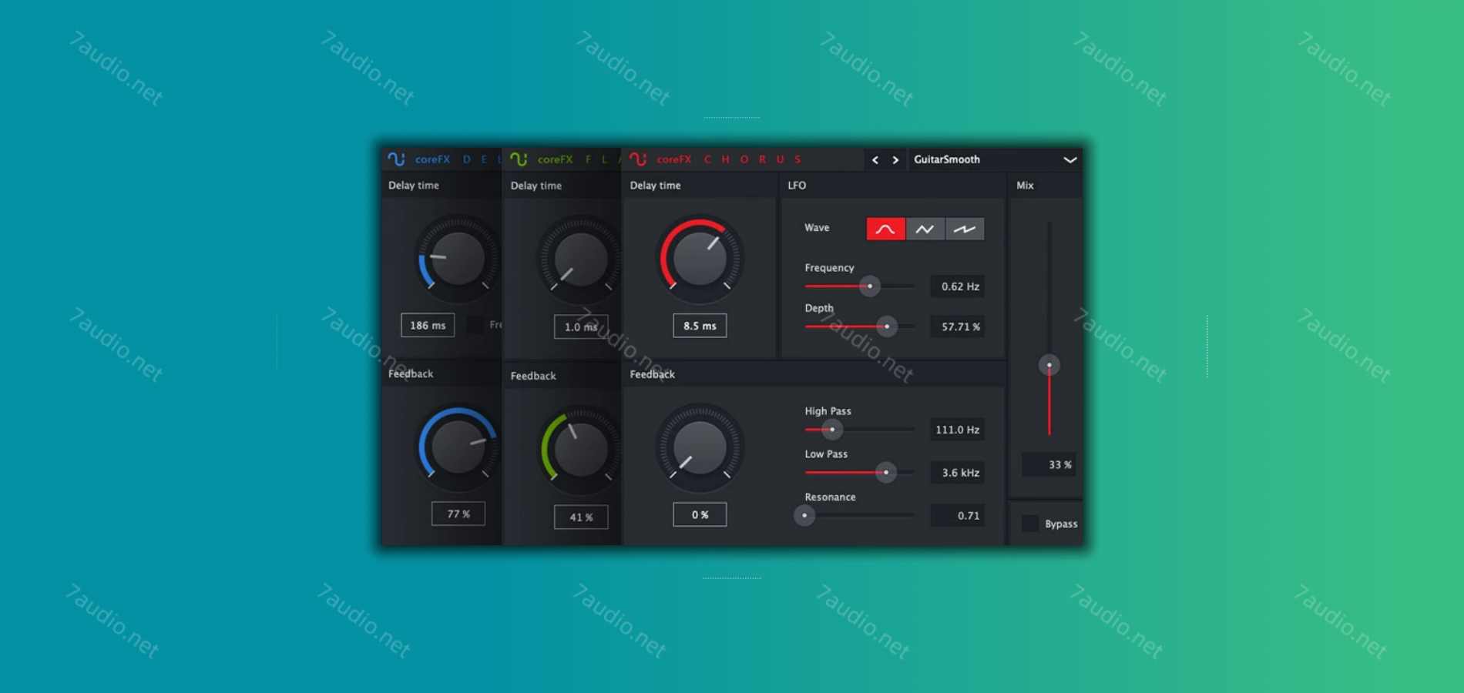Click the 33 % mix value
The image size is (1464, 693).
[1049, 464]
